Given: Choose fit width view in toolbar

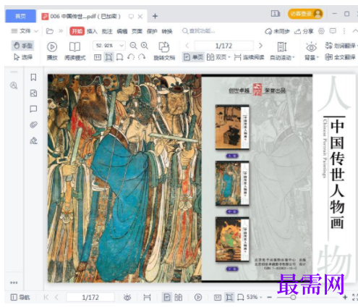Looking at the screenshot, I should point(119,57).
